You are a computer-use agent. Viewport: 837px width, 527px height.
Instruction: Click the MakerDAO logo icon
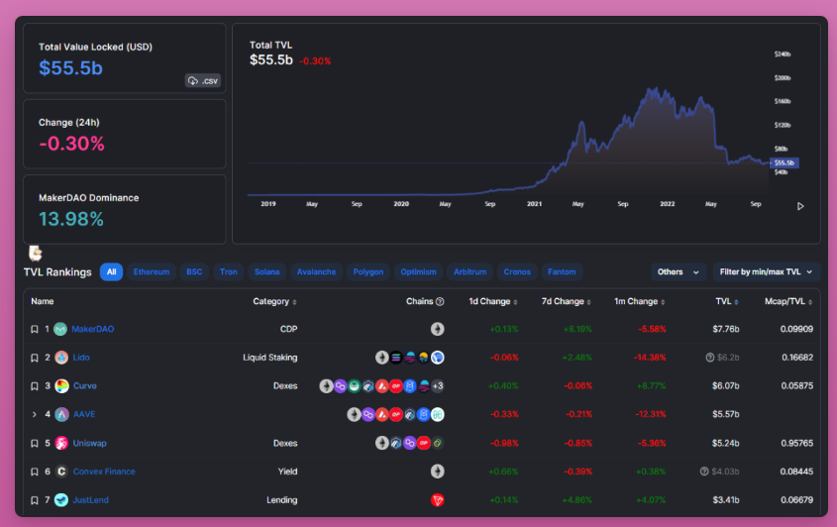tap(60, 329)
